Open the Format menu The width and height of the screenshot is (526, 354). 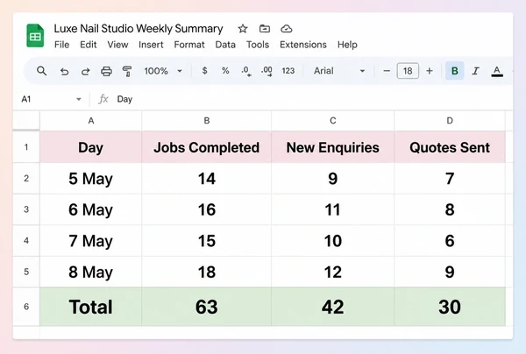(x=189, y=45)
